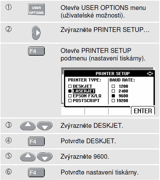Choose the 2400 baud rate checkbox
The width and height of the screenshot is (160, 180).
(x=113, y=91)
